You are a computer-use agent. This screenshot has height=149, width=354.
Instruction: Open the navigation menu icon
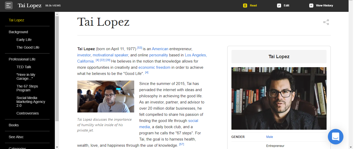pyautogui.click(x=9, y=5)
